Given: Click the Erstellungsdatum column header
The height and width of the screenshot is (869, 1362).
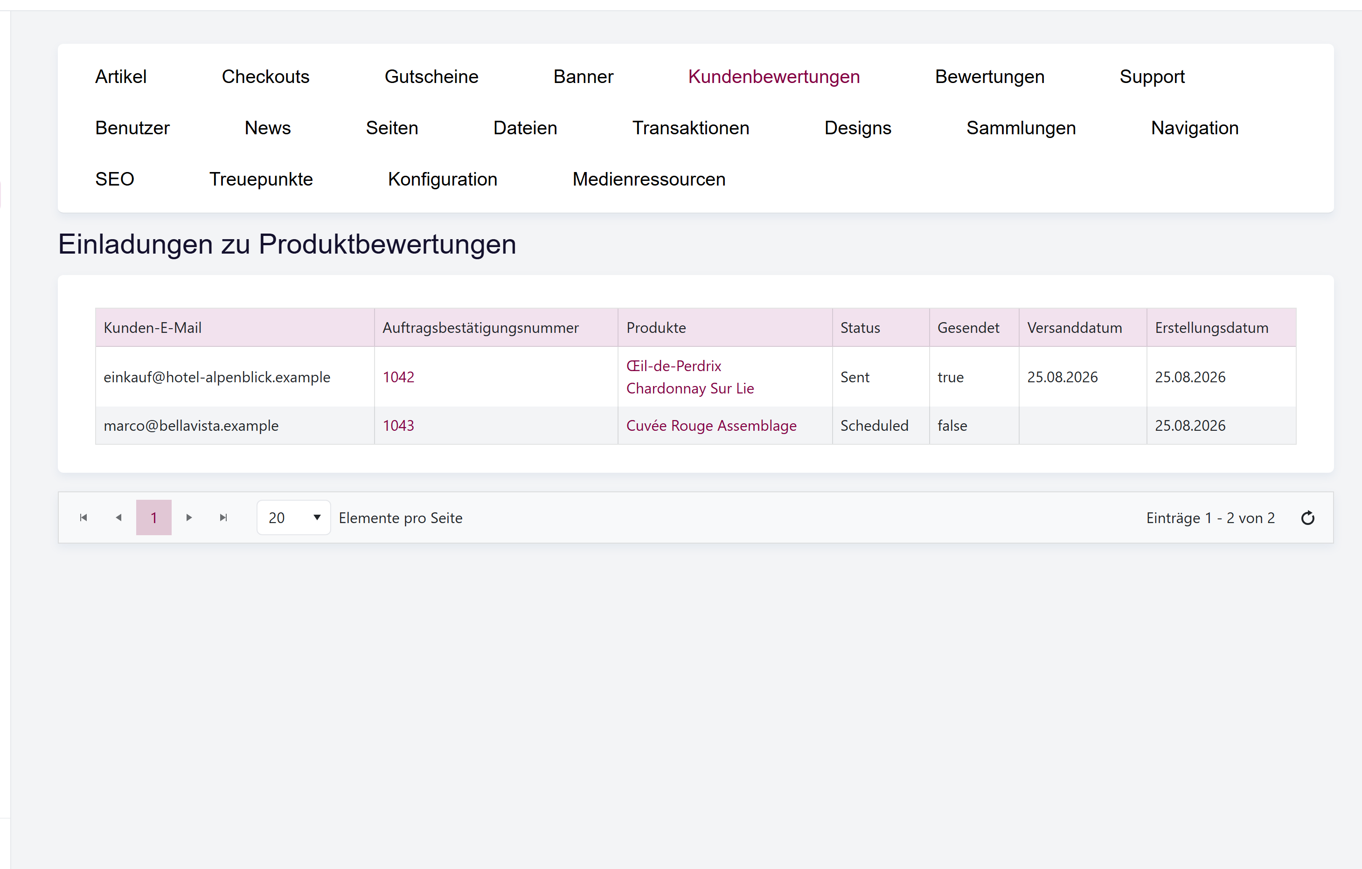Looking at the screenshot, I should 1221,327.
